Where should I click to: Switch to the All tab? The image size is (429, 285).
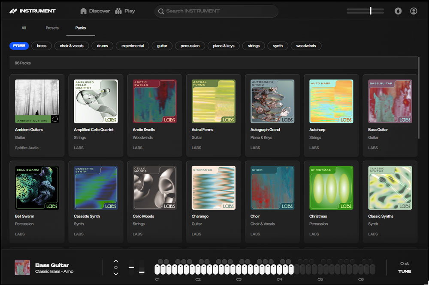tap(24, 28)
